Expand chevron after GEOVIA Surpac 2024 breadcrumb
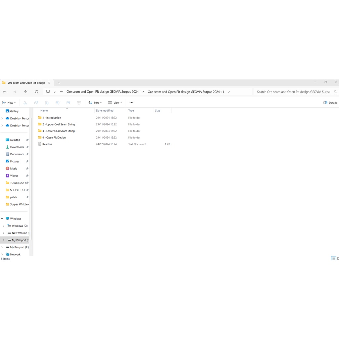Screen dimensions: 339x339 coord(143,92)
